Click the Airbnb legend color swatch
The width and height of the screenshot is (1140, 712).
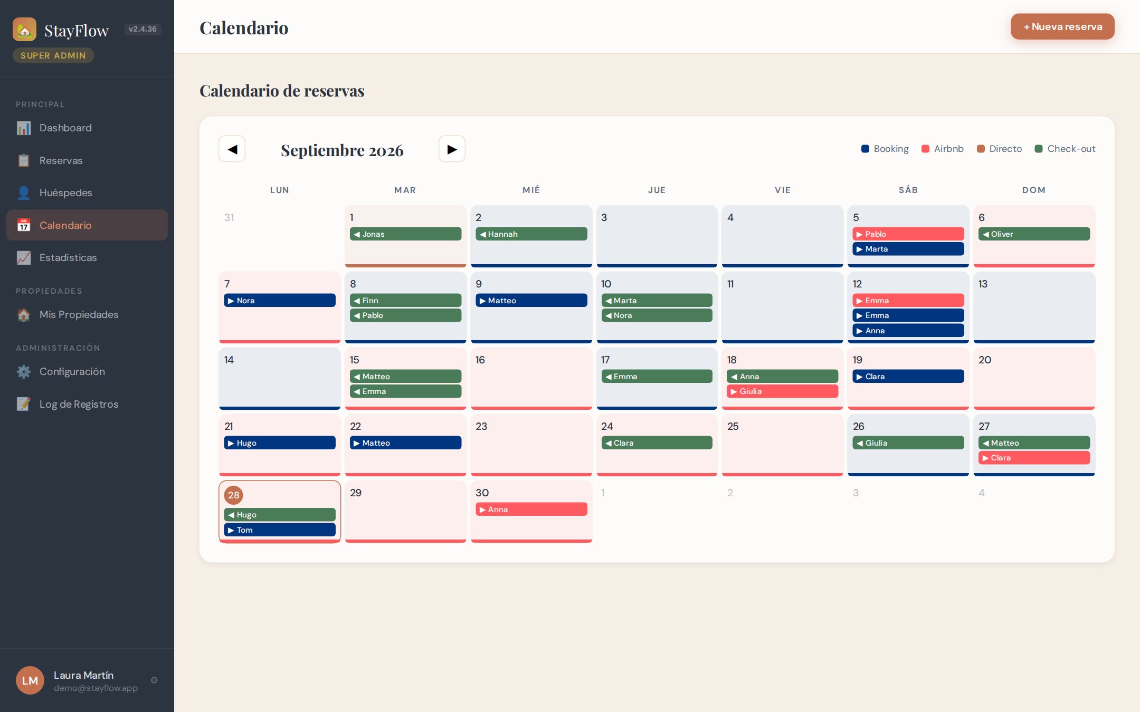coord(925,149)
